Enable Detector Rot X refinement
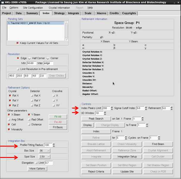 32,95
